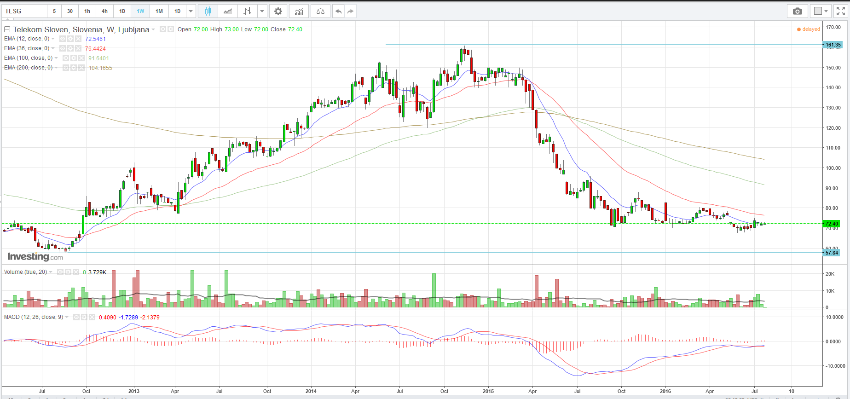Remove the EMA (200, close, 0) indicator
850x399 pixels.
(x=81, y=68)
